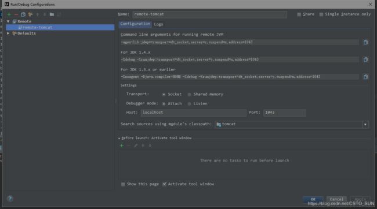
Task: Enable Show this page checkbox
Action: [123, 184]
